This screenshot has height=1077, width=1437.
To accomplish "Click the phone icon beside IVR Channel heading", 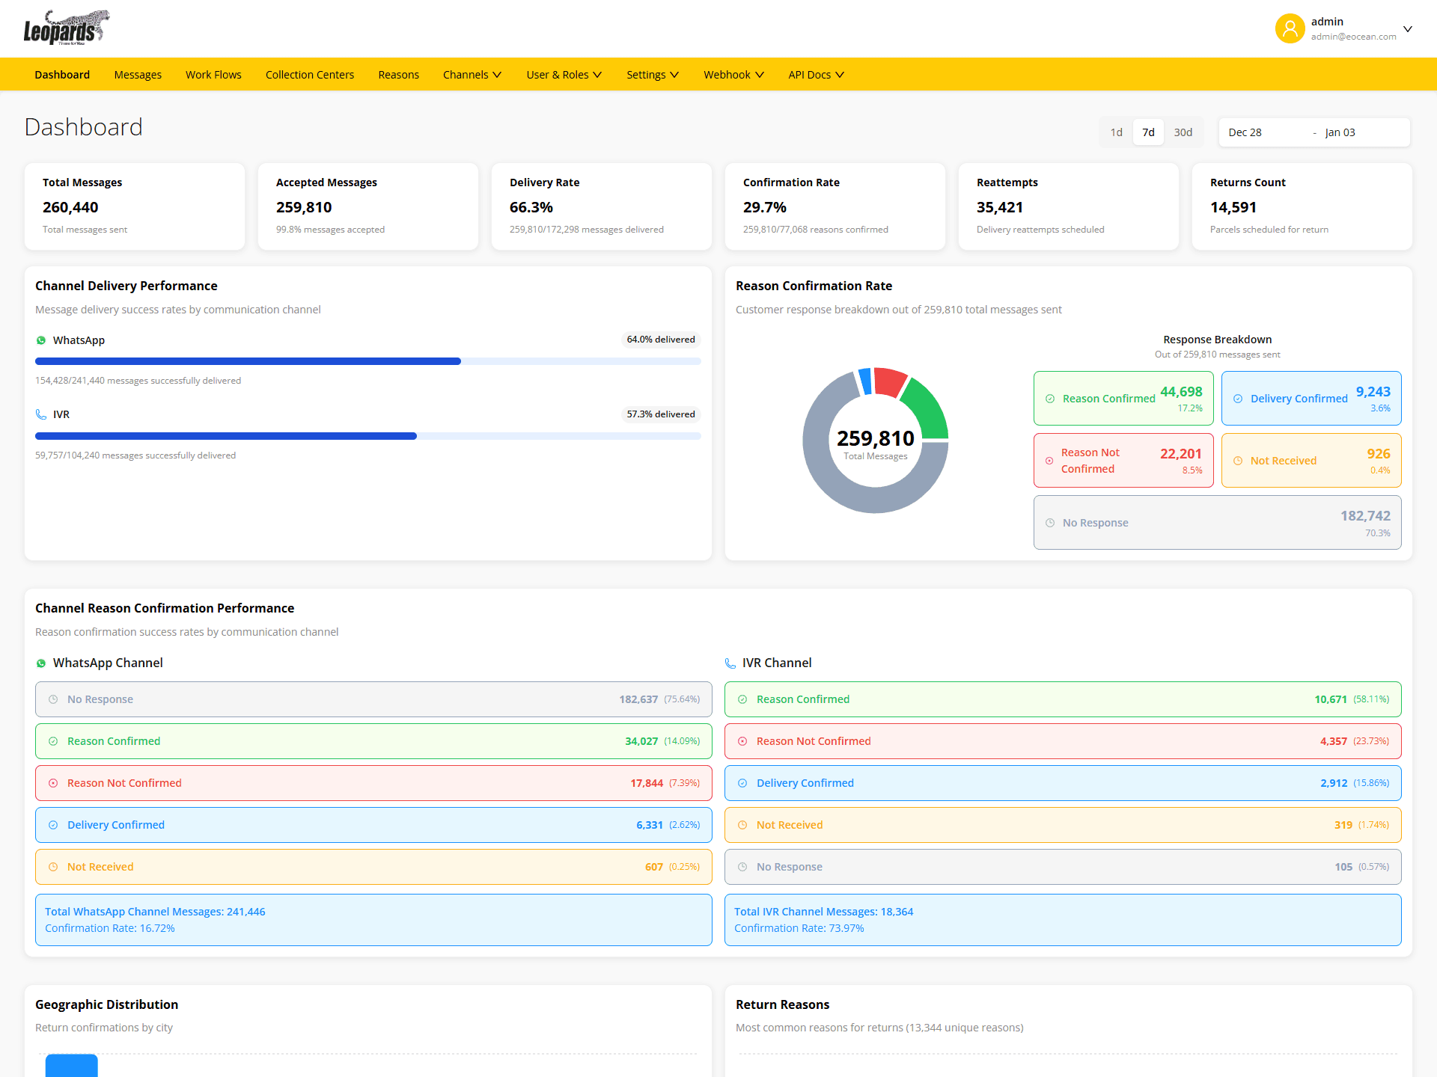I will pyautogui.click(x=730, y=663).
